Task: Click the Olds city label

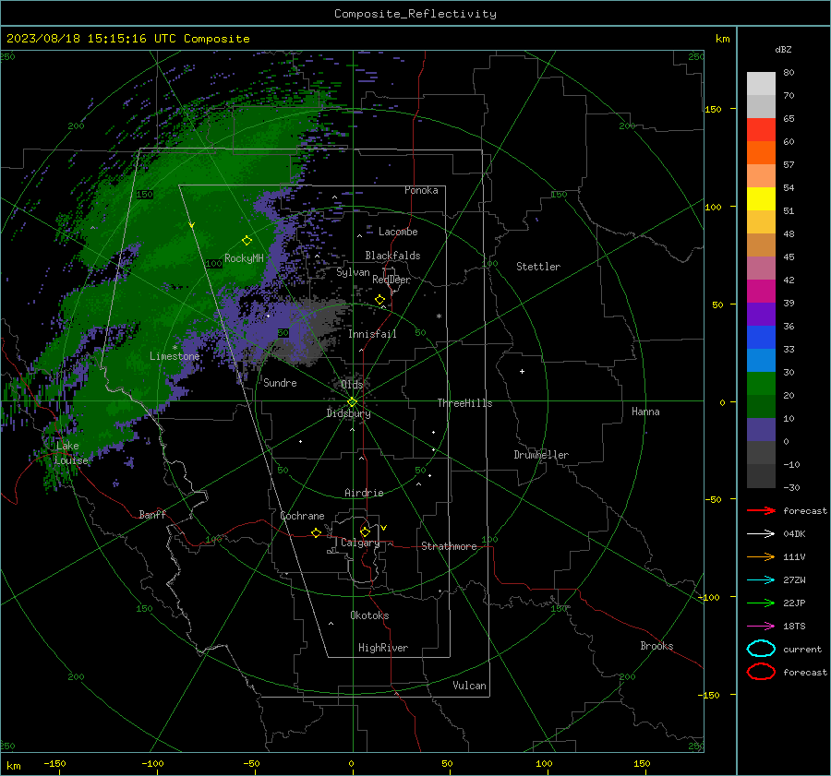Action: (x=352, y=384)
